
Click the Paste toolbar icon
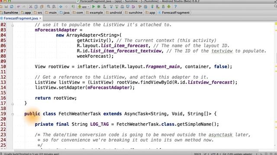[x=42, y=7]
